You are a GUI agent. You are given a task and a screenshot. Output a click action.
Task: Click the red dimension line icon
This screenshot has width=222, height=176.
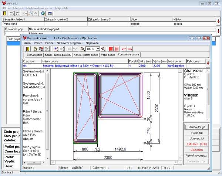click(124, 49)
